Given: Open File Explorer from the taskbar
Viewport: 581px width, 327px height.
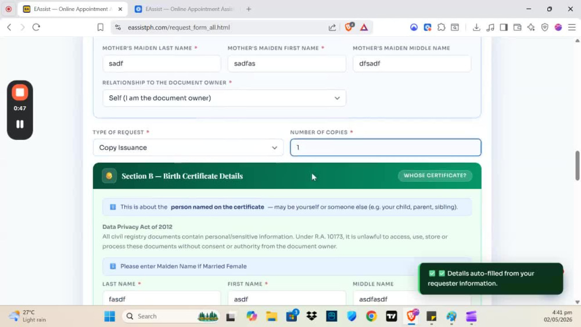Looking at the screenshot, I should point(271,317).
